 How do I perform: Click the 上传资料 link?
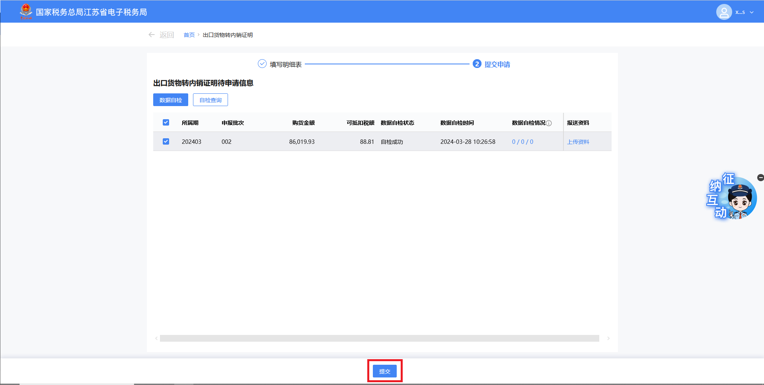point(578,142)
